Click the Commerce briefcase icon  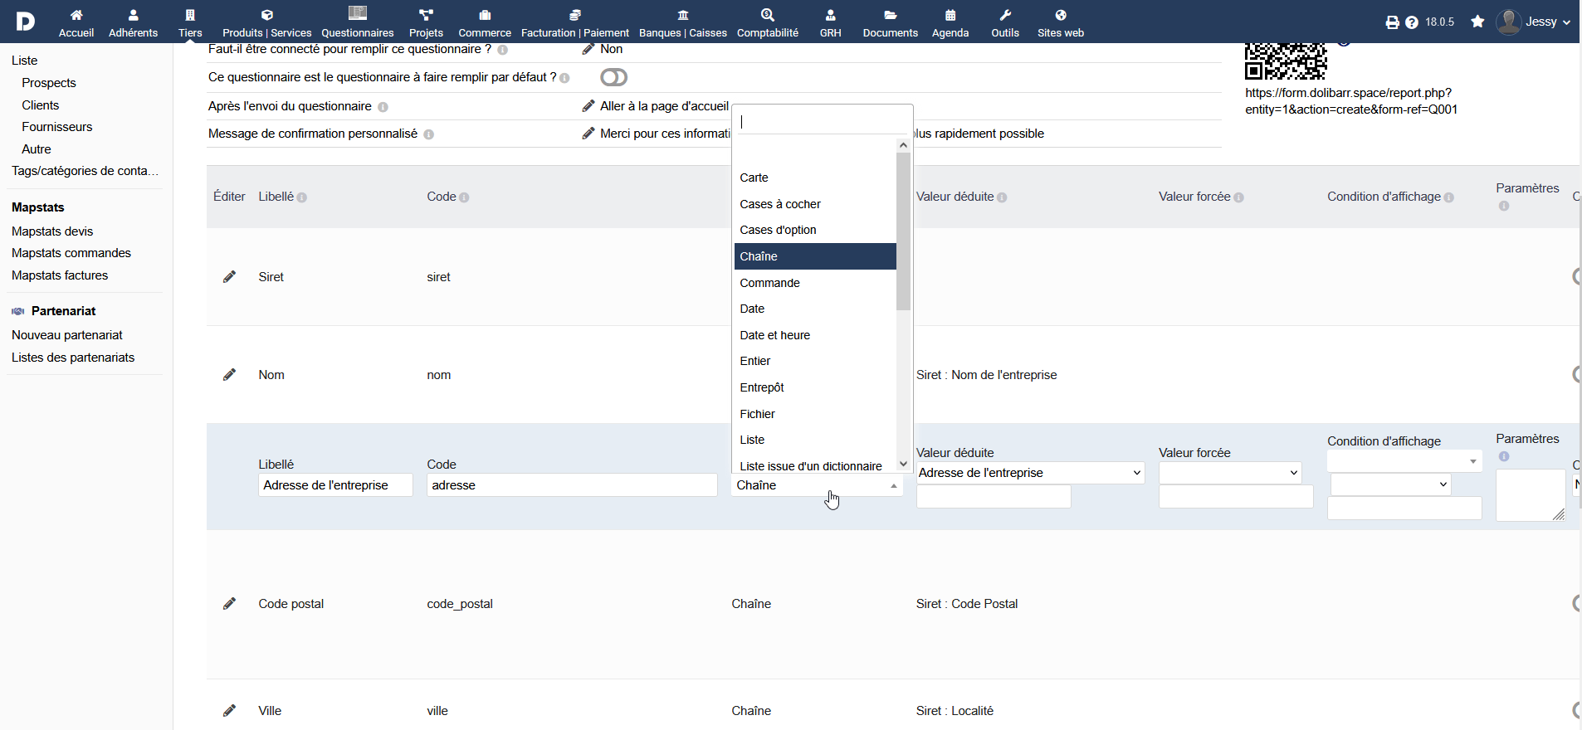485,15
